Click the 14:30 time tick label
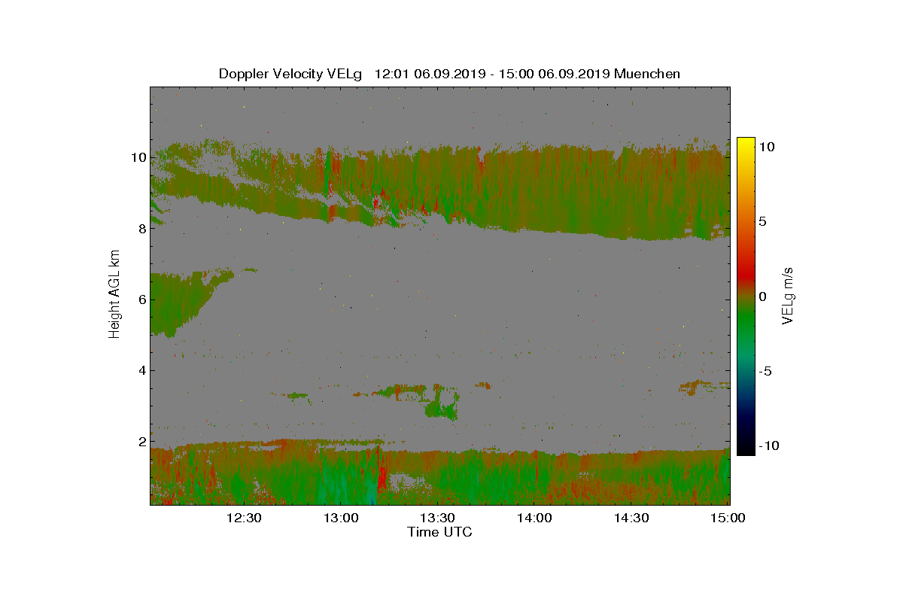903x602 pixels. pos(631,518)
